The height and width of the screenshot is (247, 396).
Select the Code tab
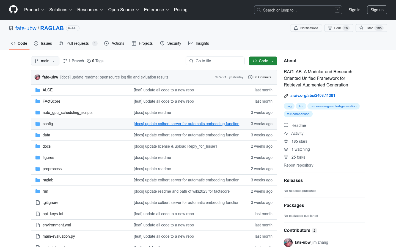(x=19, y=43)
